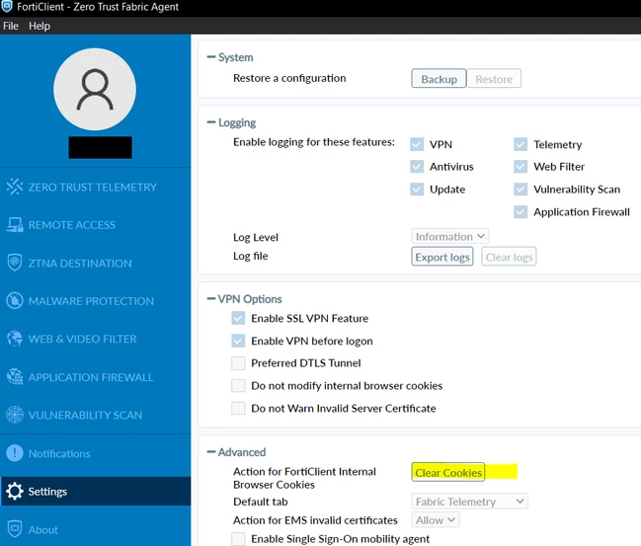Open the Log Level Information dropdown
Image resolution: width=641 pixels, height=546 pixels.
coord(449,236)
